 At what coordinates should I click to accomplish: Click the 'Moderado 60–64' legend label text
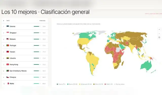(x=86, y=84)
